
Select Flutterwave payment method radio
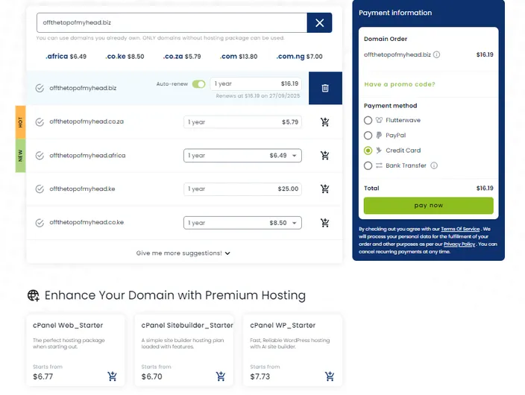click(x=368, y=120)
